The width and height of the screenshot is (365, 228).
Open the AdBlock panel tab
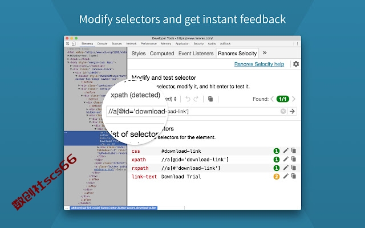tap(225, 44)
